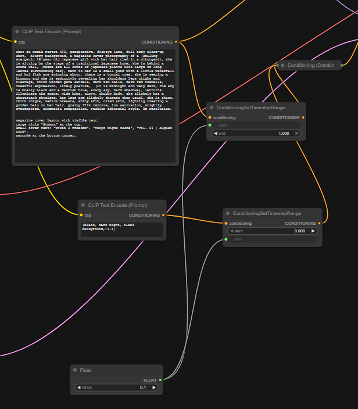This screenshot has height=409, width=358.
Task: Click the disabled end field in lower timestep node
Action: (273, 239)
